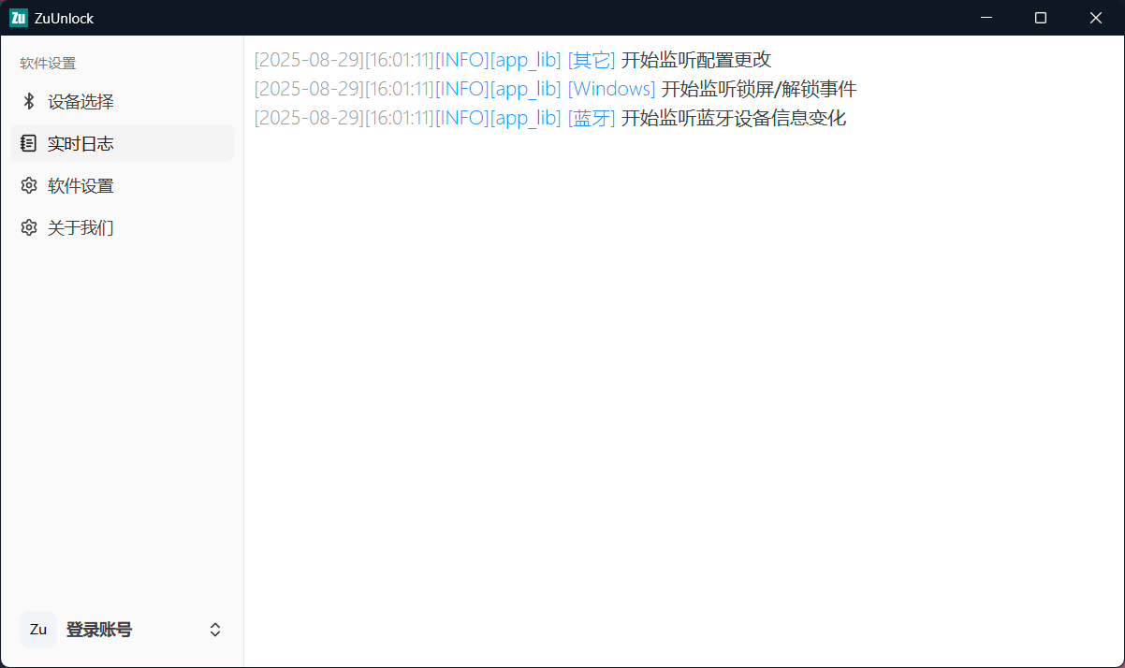
Task: Click the Zu avatar badge near 登录账号
Action: coord(37,630)
